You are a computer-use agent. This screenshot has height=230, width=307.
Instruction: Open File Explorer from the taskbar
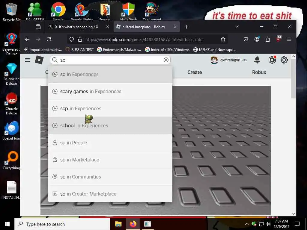pos(118,224)
